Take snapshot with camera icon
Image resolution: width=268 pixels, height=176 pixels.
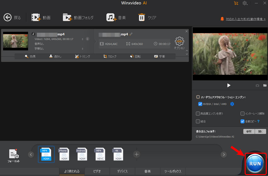257,85
